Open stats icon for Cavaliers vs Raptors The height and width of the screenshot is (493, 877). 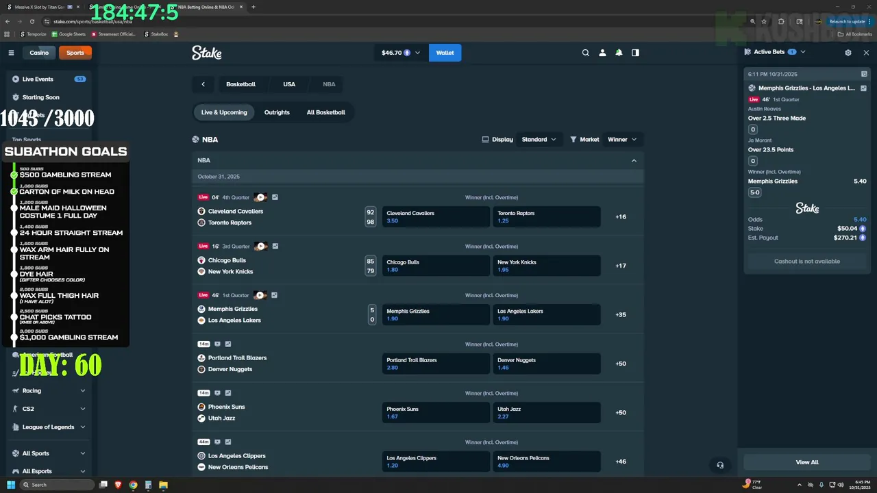[275, 197]
